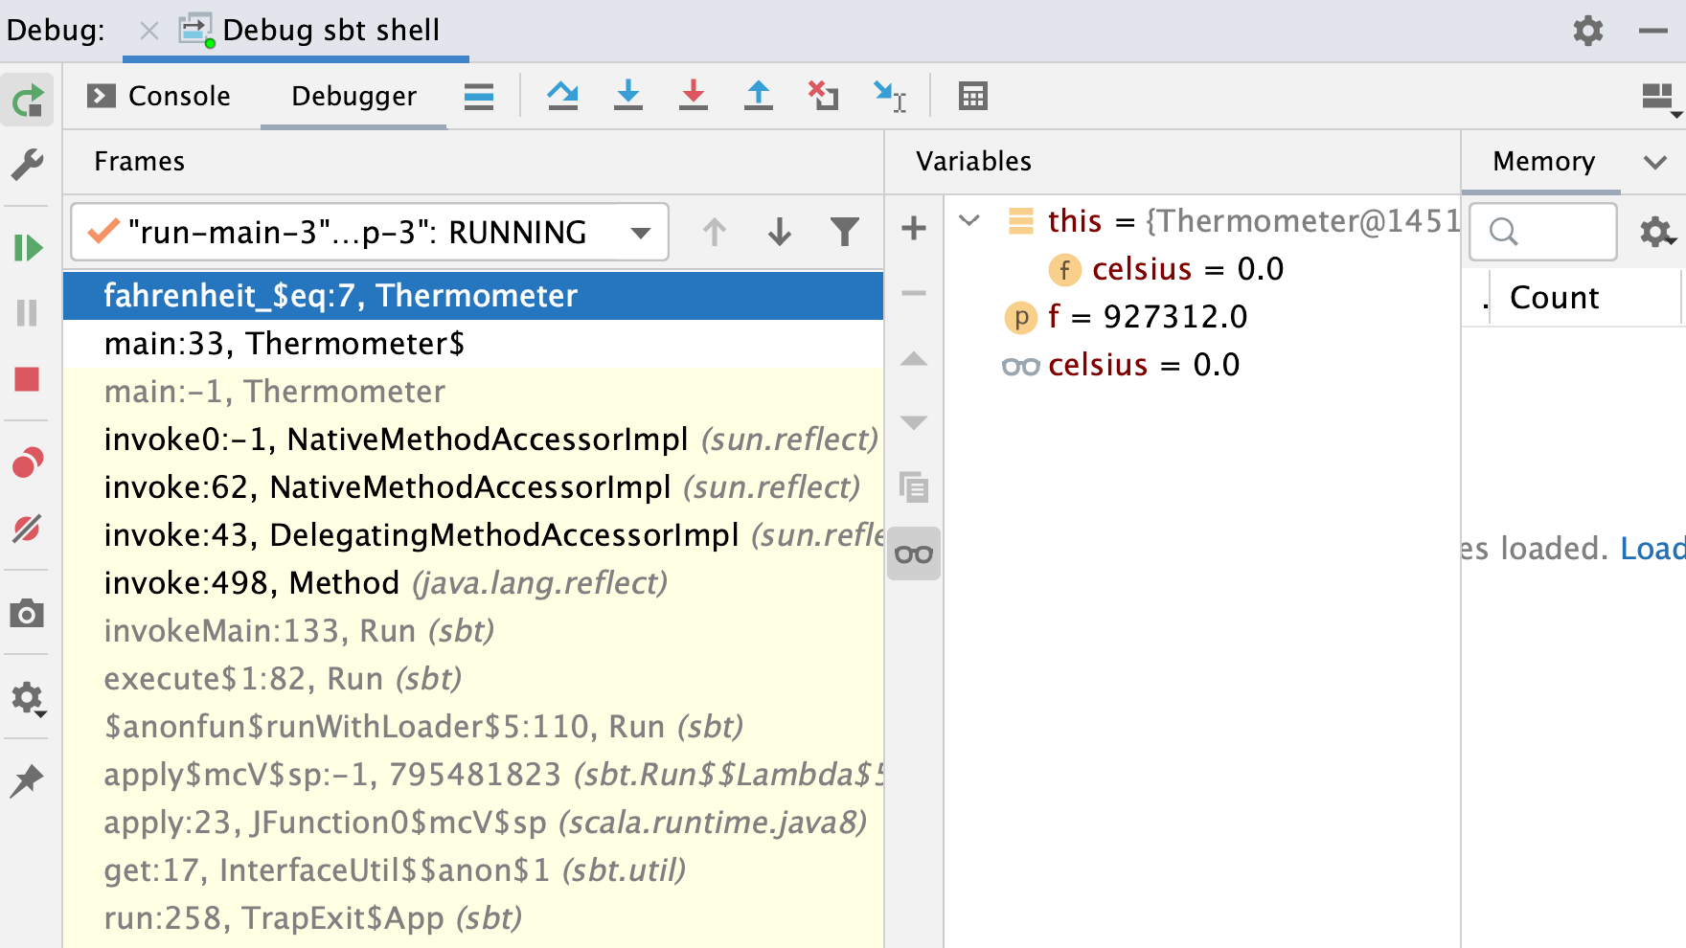
Task: Collapse the Memory panel chevron
Action: point(1656,162)
